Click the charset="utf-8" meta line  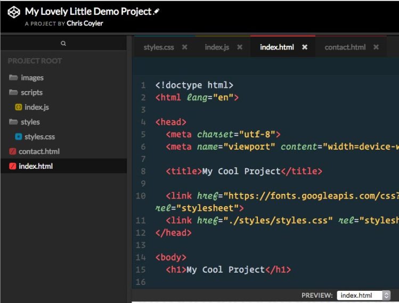223,134
